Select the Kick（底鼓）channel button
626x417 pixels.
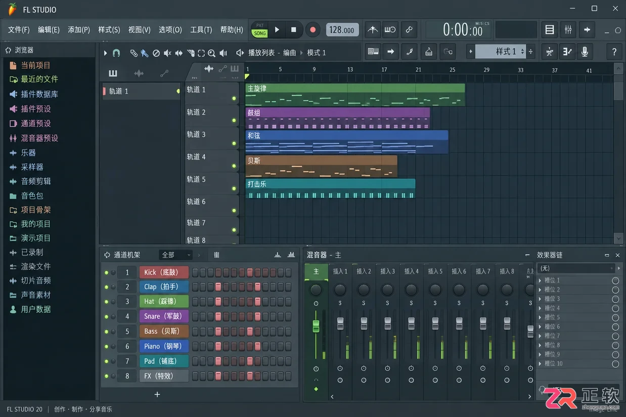(x=164, y=272)
